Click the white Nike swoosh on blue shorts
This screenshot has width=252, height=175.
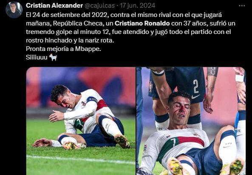[x=195, y=96]
